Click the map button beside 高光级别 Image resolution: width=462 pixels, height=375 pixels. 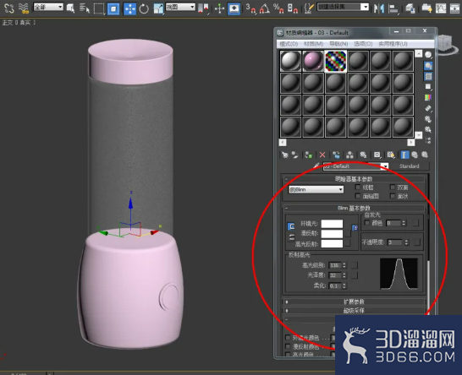click(355, 265)
